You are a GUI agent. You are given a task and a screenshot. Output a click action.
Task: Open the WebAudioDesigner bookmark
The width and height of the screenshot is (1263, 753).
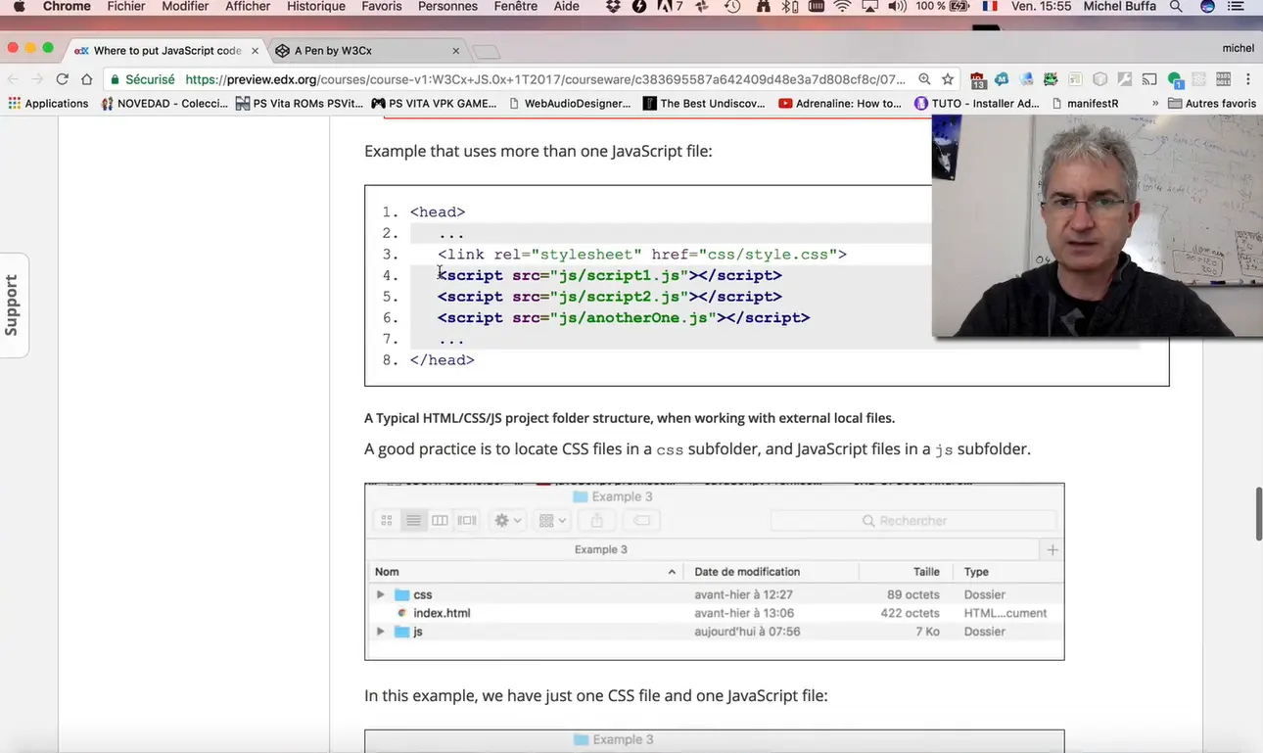point(570,103)
